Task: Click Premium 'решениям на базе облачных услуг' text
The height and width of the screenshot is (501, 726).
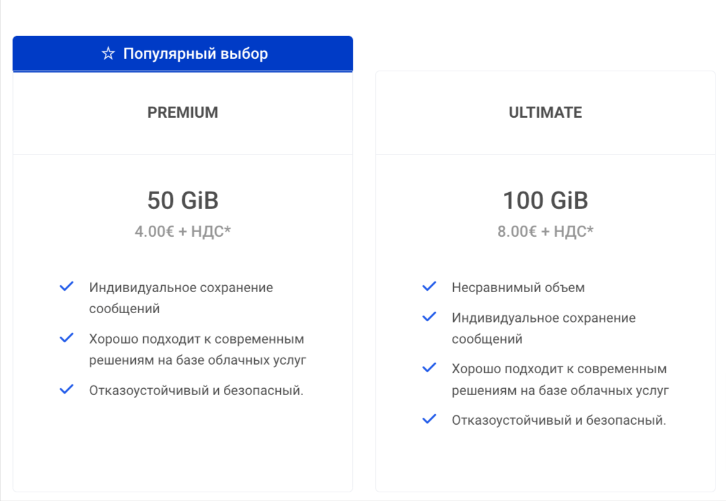Action: point(198,360)
